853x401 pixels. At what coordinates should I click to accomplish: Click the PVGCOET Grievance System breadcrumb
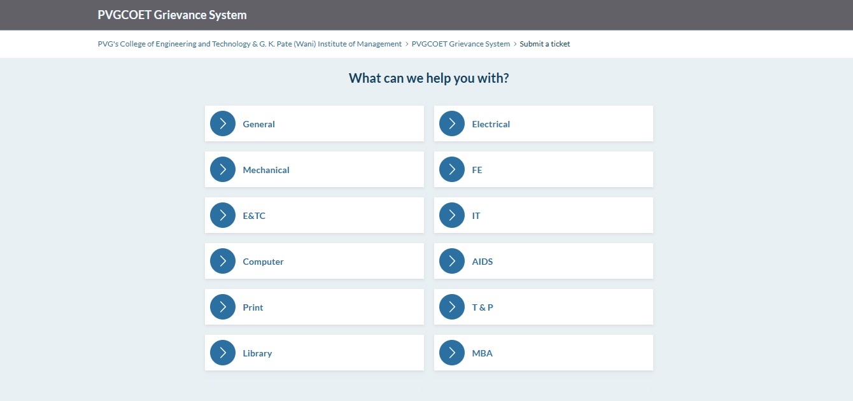pos(460,43)
